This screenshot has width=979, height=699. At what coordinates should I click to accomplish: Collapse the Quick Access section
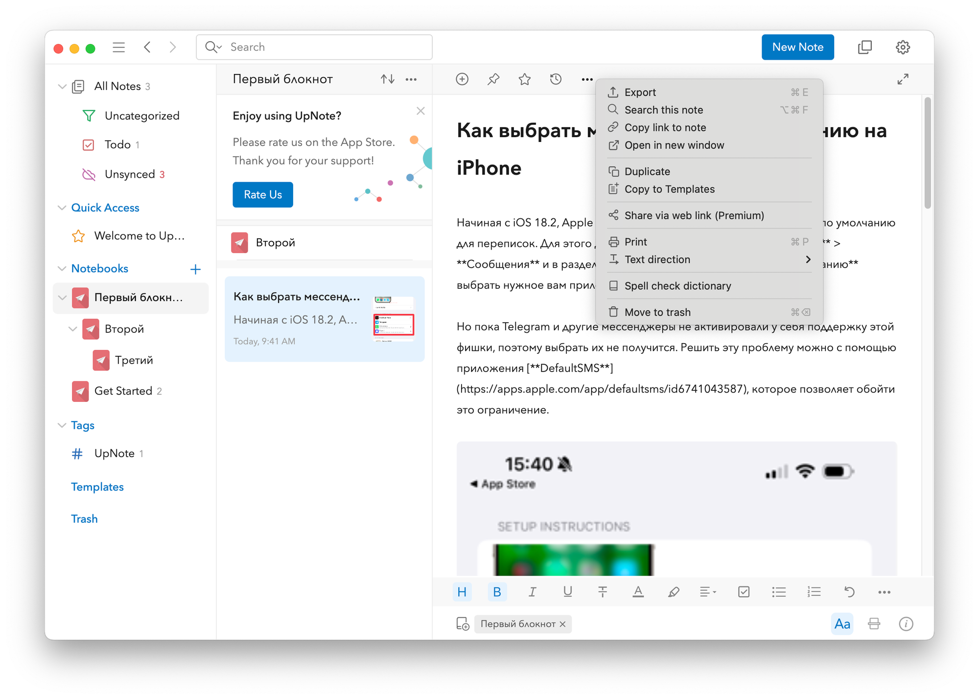[x=62, y=208]
